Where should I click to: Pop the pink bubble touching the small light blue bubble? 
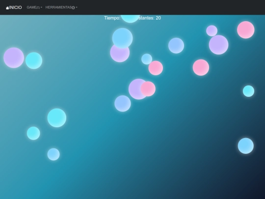tap(156, 68)
